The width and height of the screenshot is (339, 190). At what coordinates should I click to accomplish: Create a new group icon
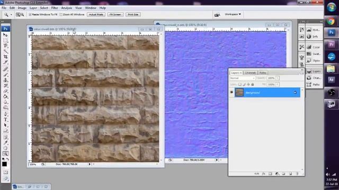point(284,174)
